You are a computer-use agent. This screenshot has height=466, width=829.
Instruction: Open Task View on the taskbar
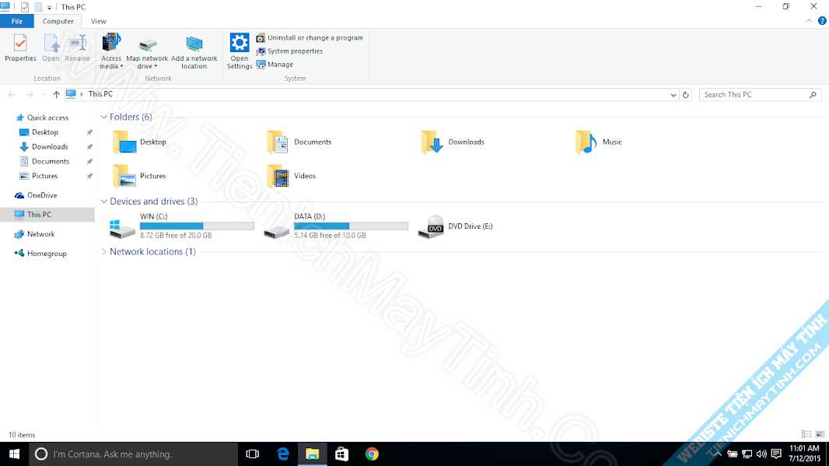(253, 454)
